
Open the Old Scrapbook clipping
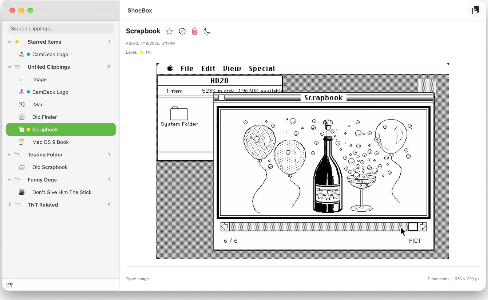[61, 167]
